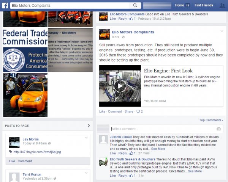Click the Facebook logo icon
The height and width of the screenshot is (182, 228).
[5, 6]
